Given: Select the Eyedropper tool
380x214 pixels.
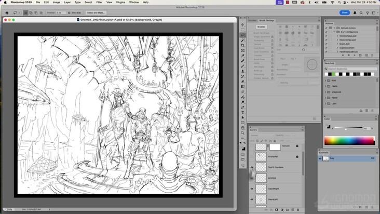Looking at the screenshot, I should click(242, 56).
